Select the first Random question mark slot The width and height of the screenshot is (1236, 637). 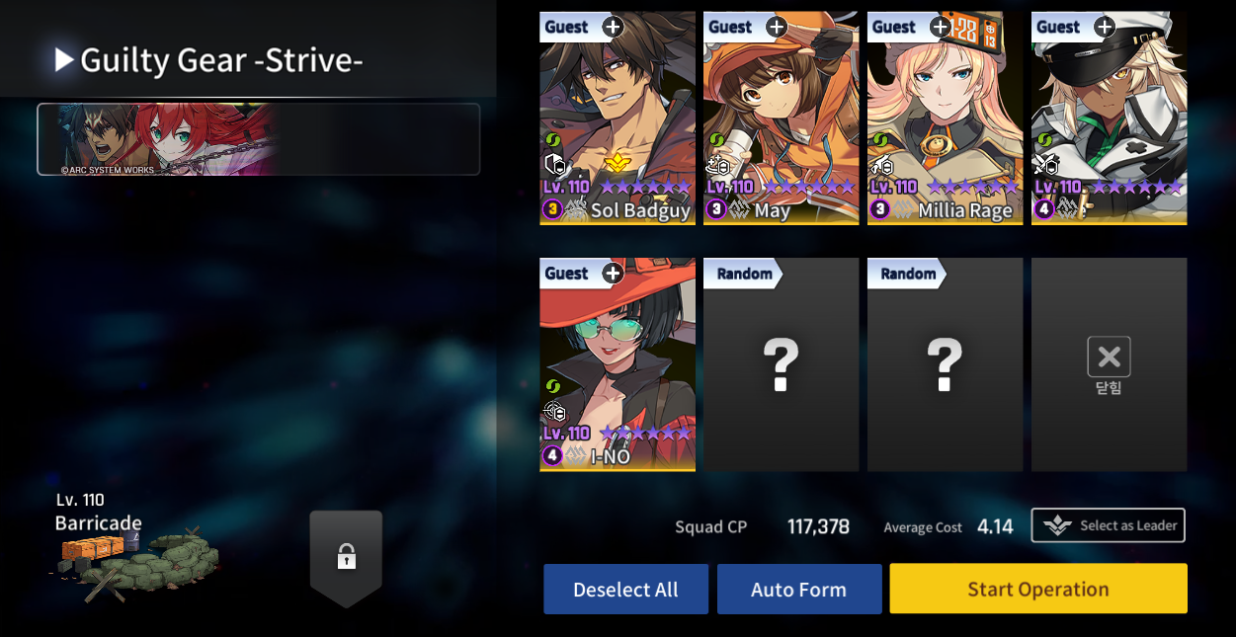(x=781, y=364)
